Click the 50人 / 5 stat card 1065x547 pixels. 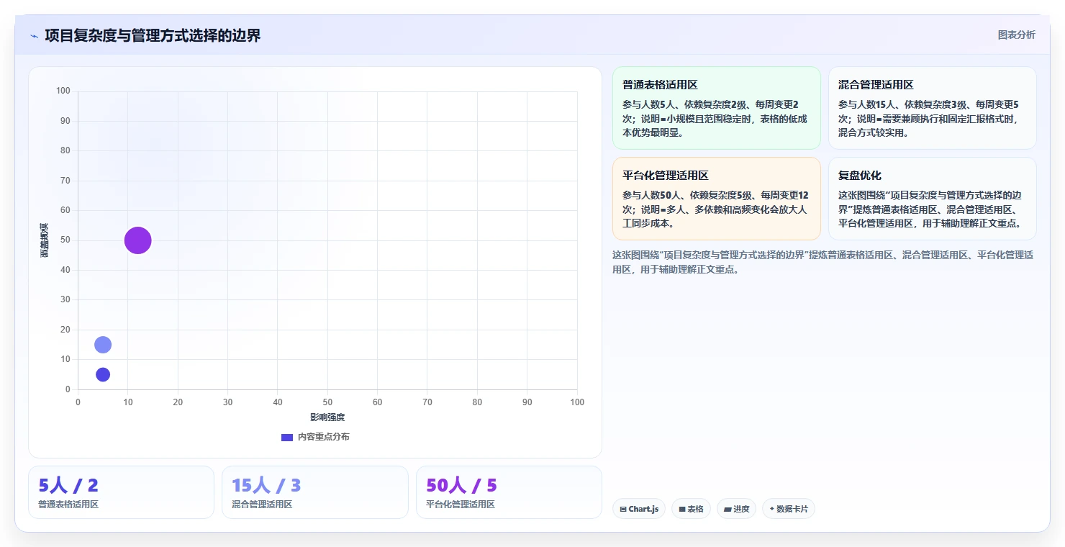click(509, 492)
